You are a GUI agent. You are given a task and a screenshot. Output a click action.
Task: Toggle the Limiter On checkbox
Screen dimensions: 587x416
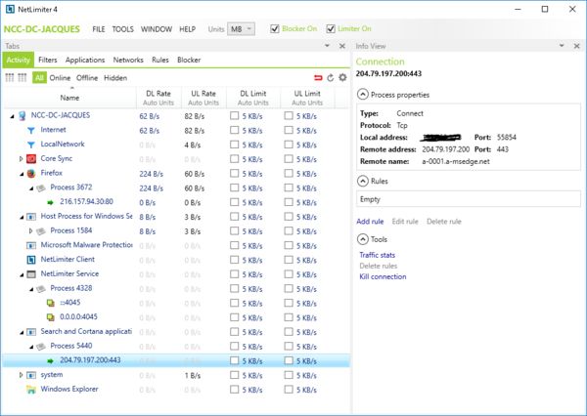(331, 28)
